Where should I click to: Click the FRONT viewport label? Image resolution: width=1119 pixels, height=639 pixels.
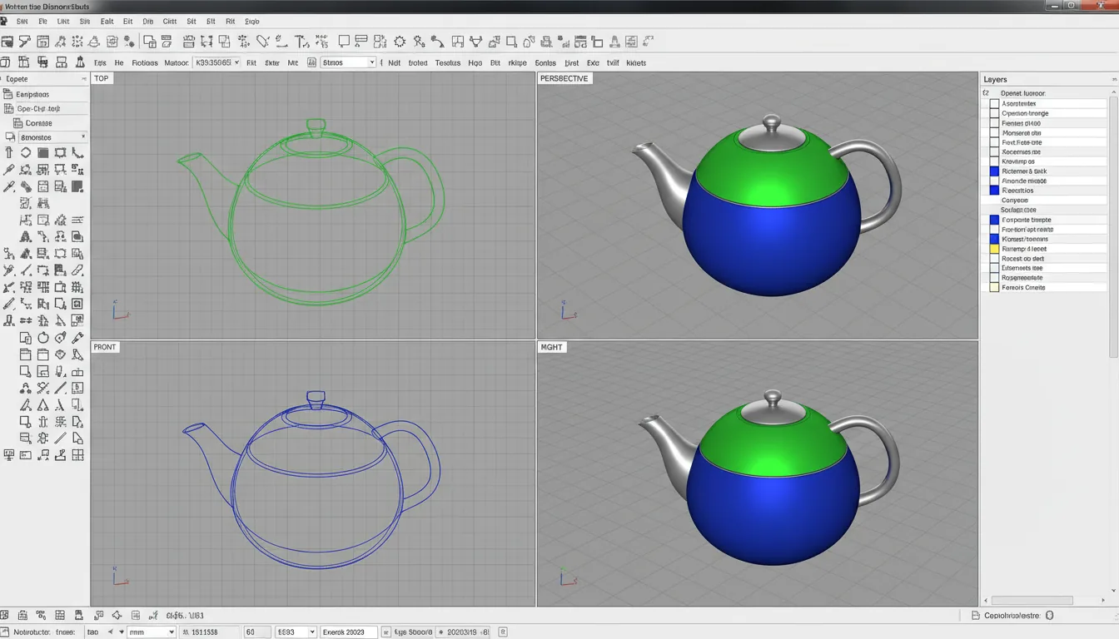tap(105, 347)
